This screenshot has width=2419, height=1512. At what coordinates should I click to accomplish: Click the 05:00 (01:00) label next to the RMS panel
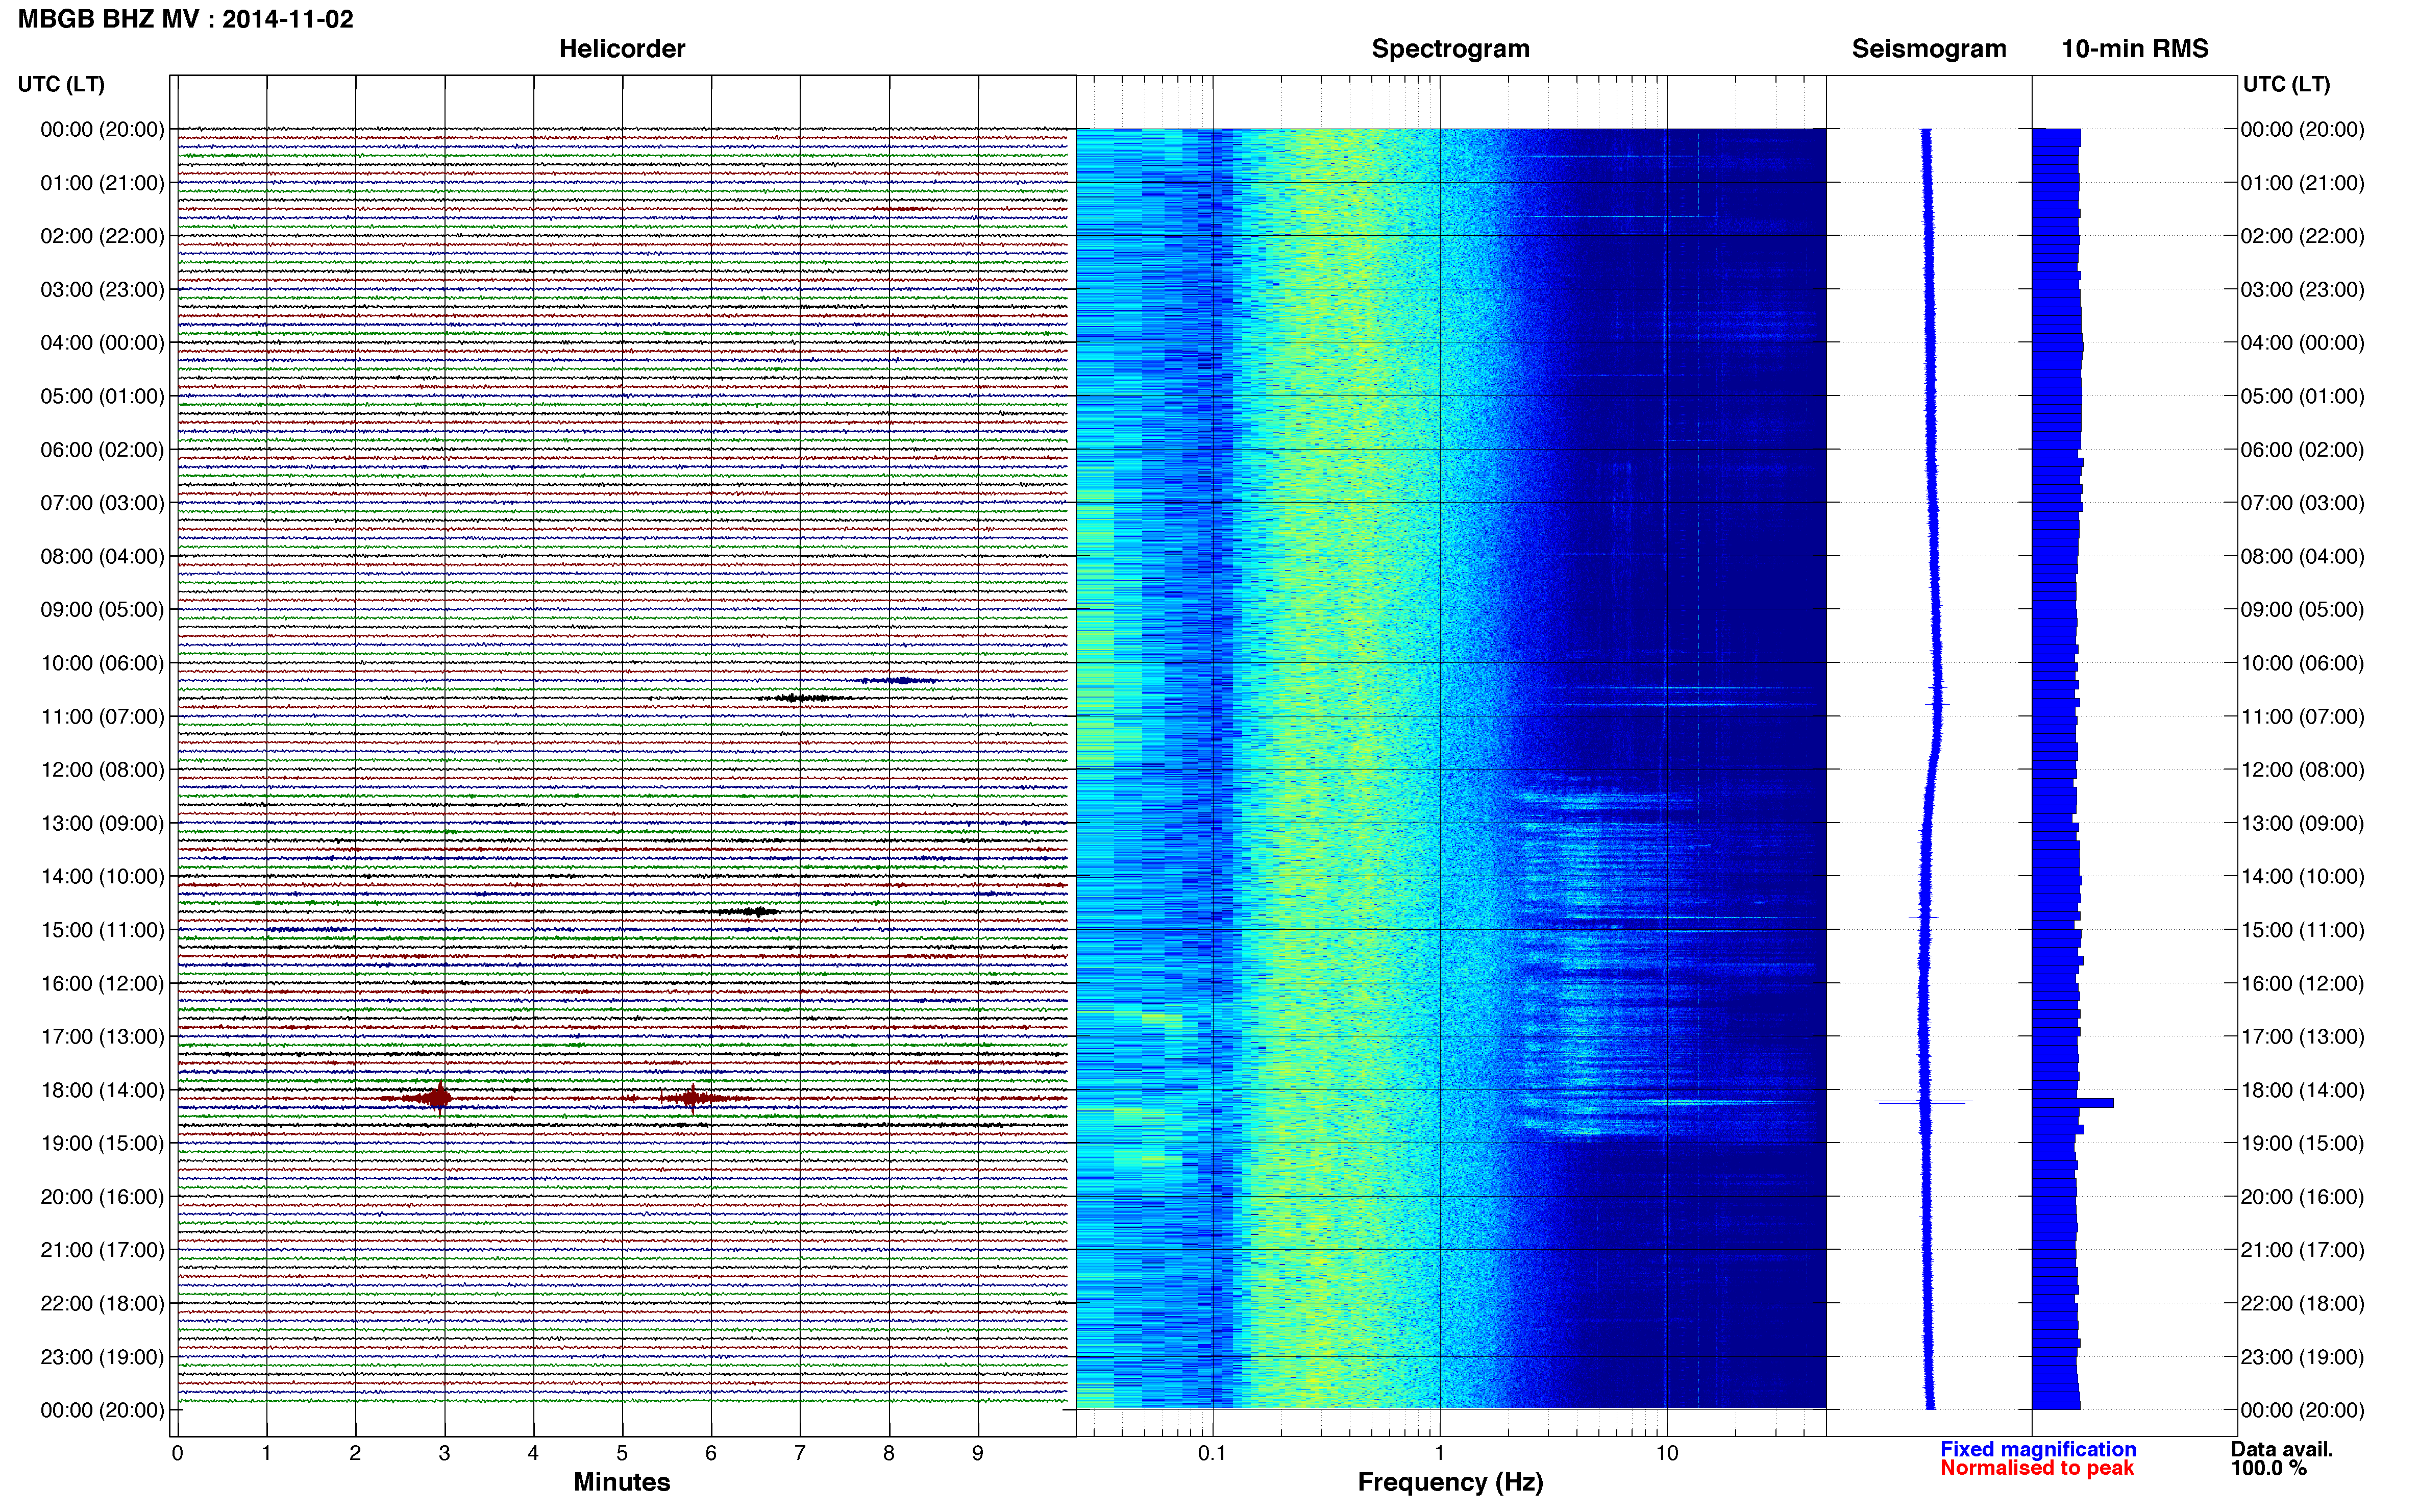pos(2303,396)
